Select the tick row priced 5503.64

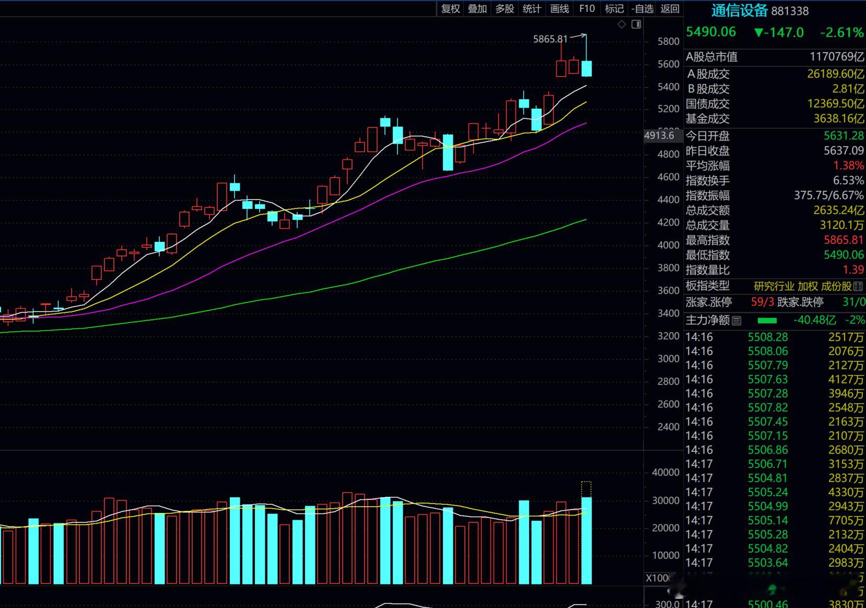[775, 563]
